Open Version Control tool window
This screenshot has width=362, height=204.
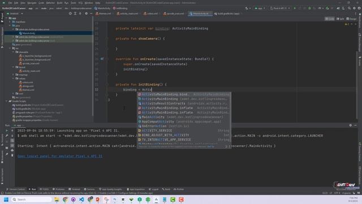coord(16,189)
